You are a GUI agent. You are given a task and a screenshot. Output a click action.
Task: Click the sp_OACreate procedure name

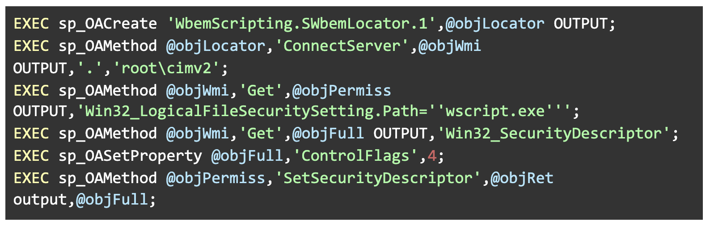108,24
